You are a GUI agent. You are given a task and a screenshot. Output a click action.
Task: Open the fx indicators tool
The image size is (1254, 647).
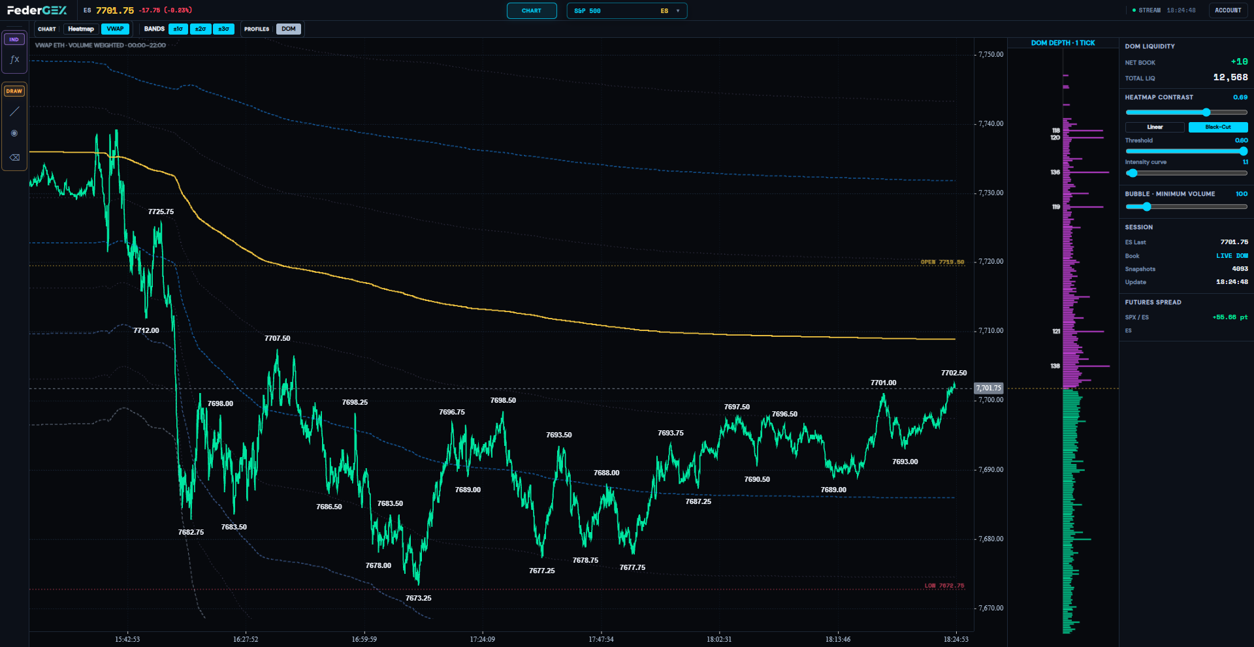point(14,59)
